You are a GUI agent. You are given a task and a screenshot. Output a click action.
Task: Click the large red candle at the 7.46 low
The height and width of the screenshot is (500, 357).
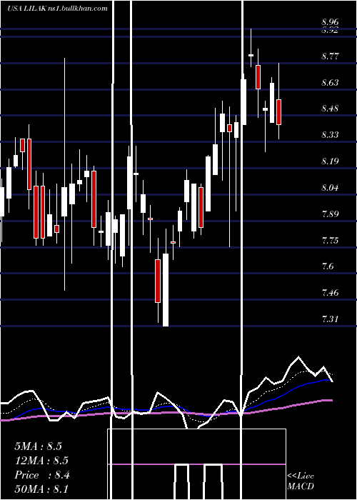point(158,281)
